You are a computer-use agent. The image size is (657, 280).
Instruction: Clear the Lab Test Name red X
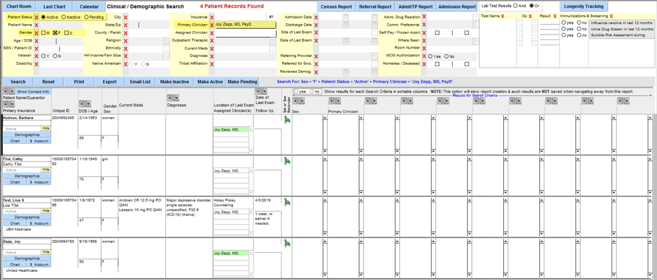(502, 16)
